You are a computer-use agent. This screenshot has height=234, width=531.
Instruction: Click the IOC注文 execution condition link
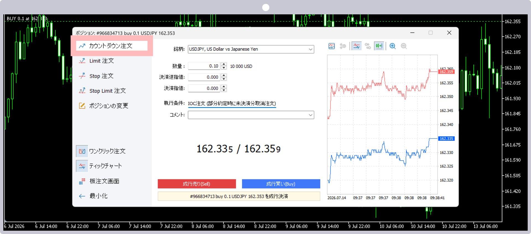(x=232, y=103)
